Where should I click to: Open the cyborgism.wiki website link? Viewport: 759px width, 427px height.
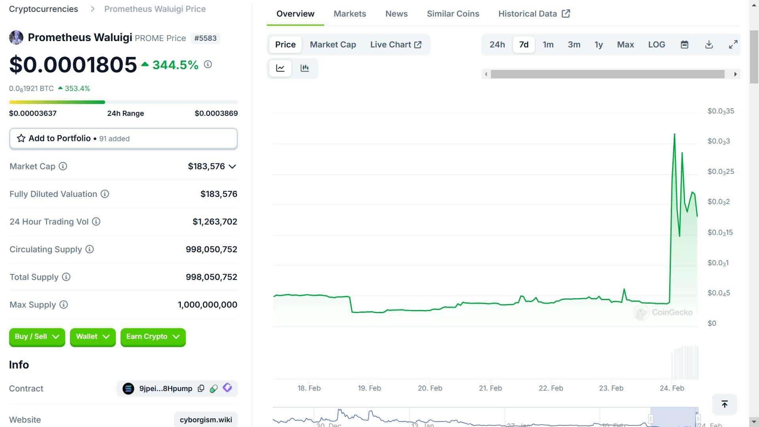coord(206,419)
